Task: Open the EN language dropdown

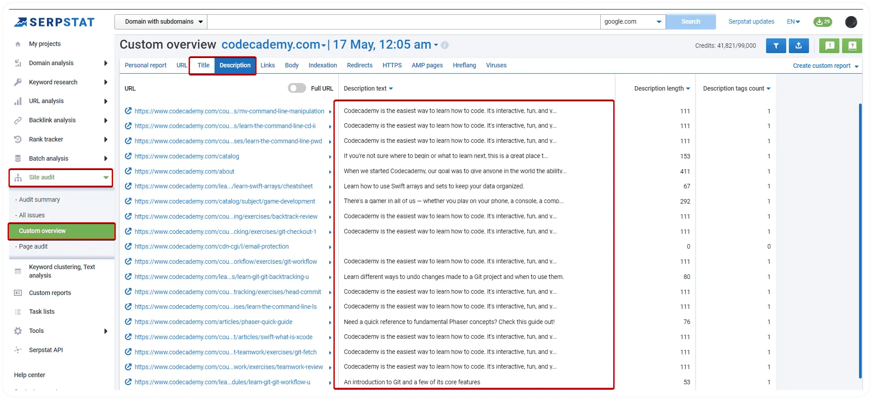Action: click(793, 21)
